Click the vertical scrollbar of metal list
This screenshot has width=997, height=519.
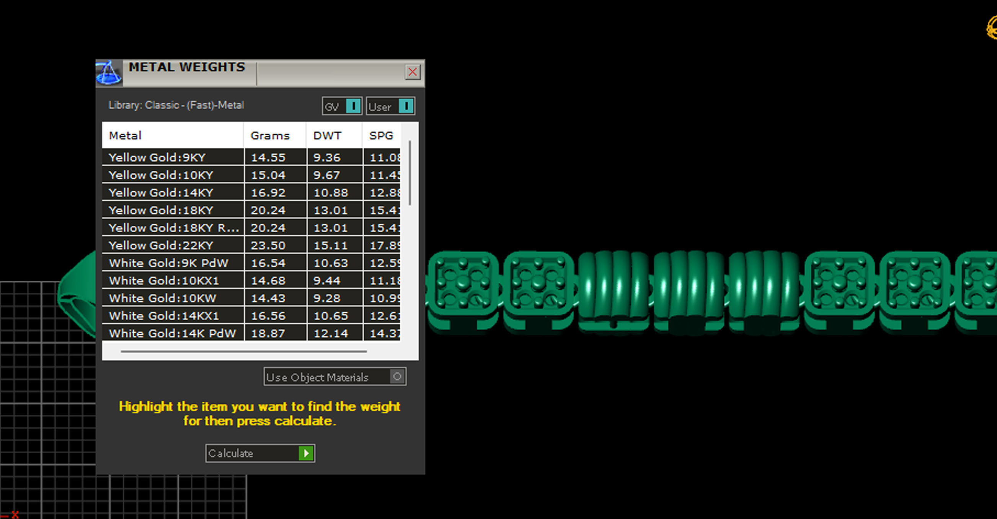click(410, 173)
